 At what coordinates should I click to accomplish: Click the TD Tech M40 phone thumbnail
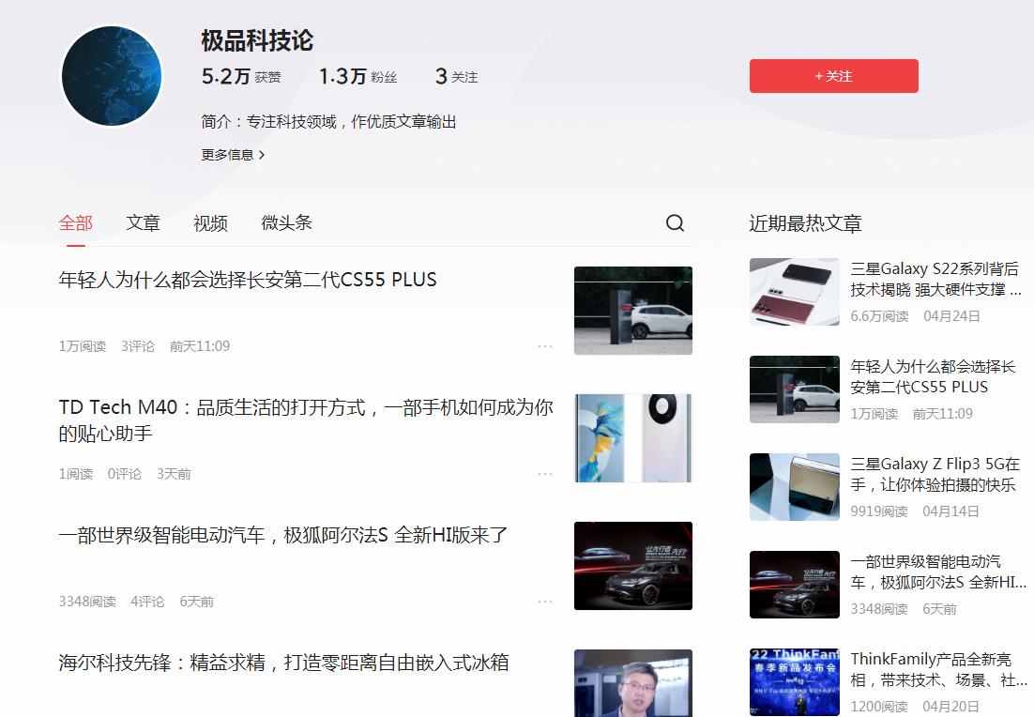(x=633, y=438)
